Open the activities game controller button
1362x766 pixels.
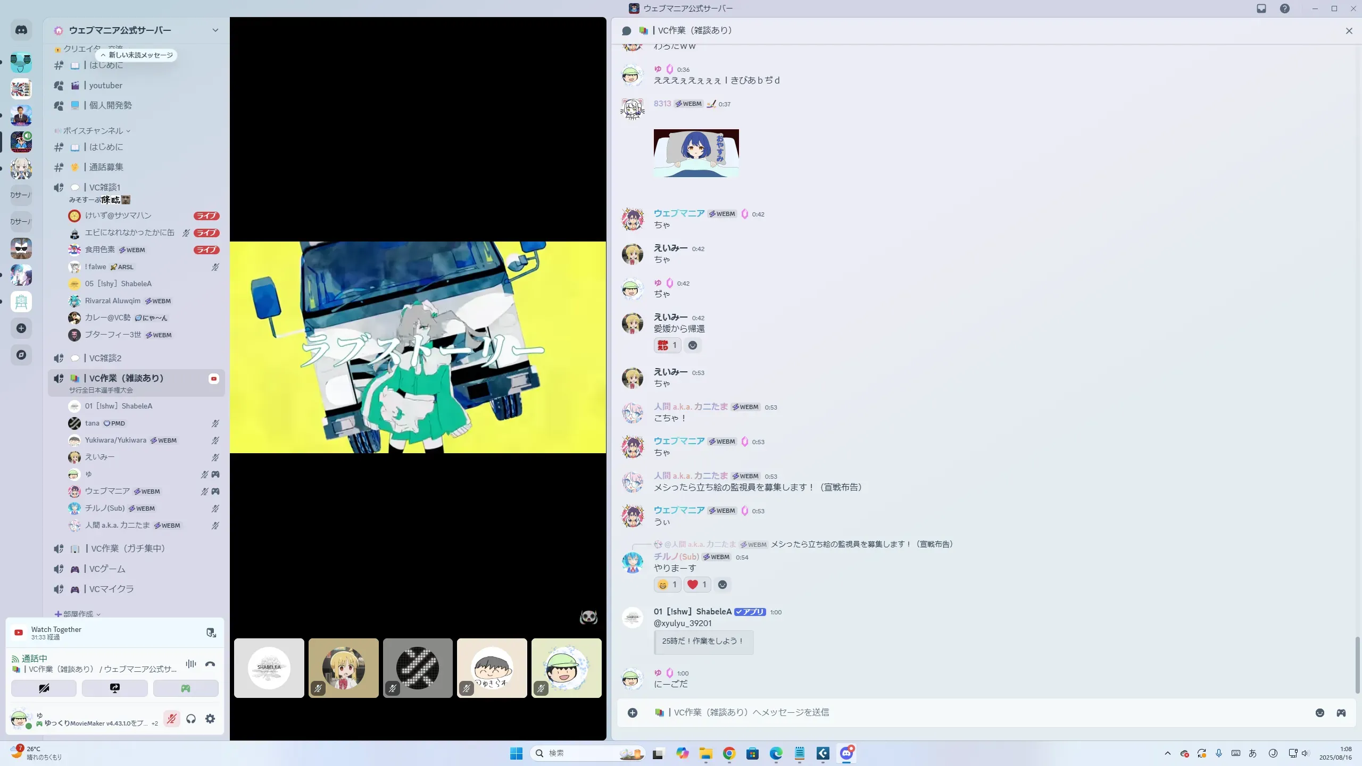coord(186,688)
